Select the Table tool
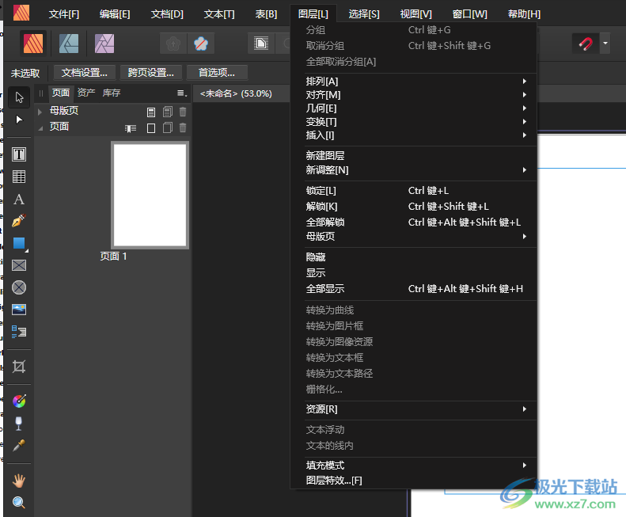This screenshot has width=626, height=517. 19,177
